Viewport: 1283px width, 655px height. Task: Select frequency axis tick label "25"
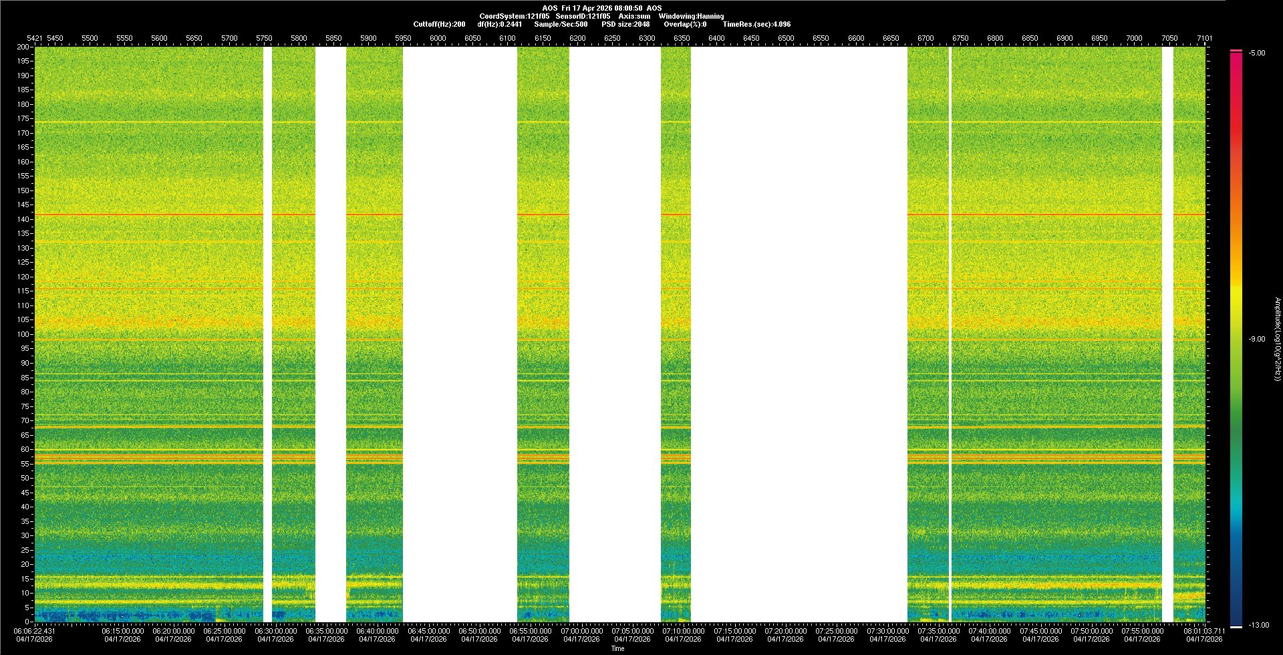pyautogui.click(x=25, y=550)
